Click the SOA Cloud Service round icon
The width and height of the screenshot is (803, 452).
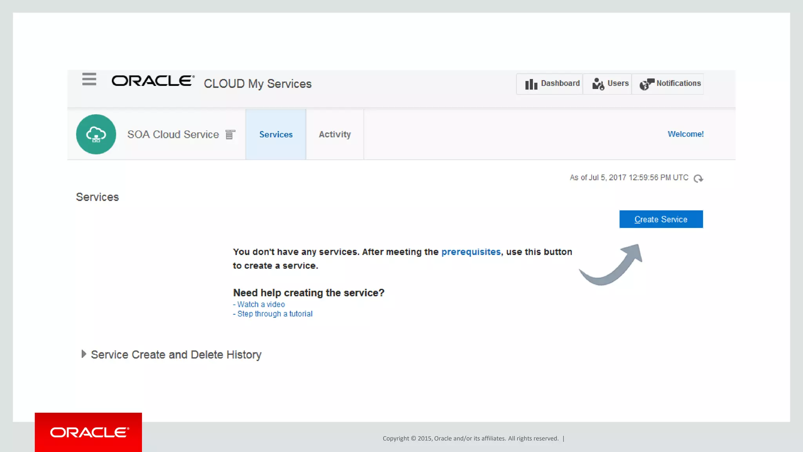96,134
